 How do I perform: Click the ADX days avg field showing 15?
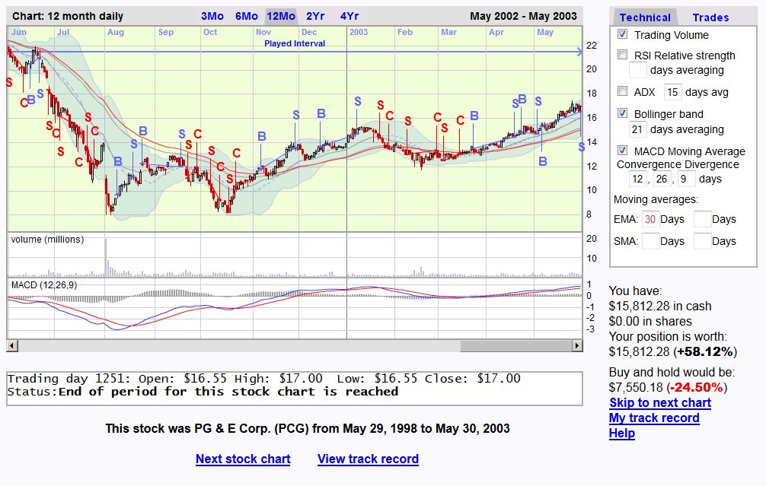(672, 92)
